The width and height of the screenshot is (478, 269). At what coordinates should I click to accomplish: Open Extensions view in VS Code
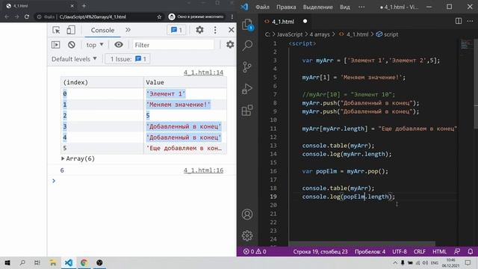[x=247, y=110]
